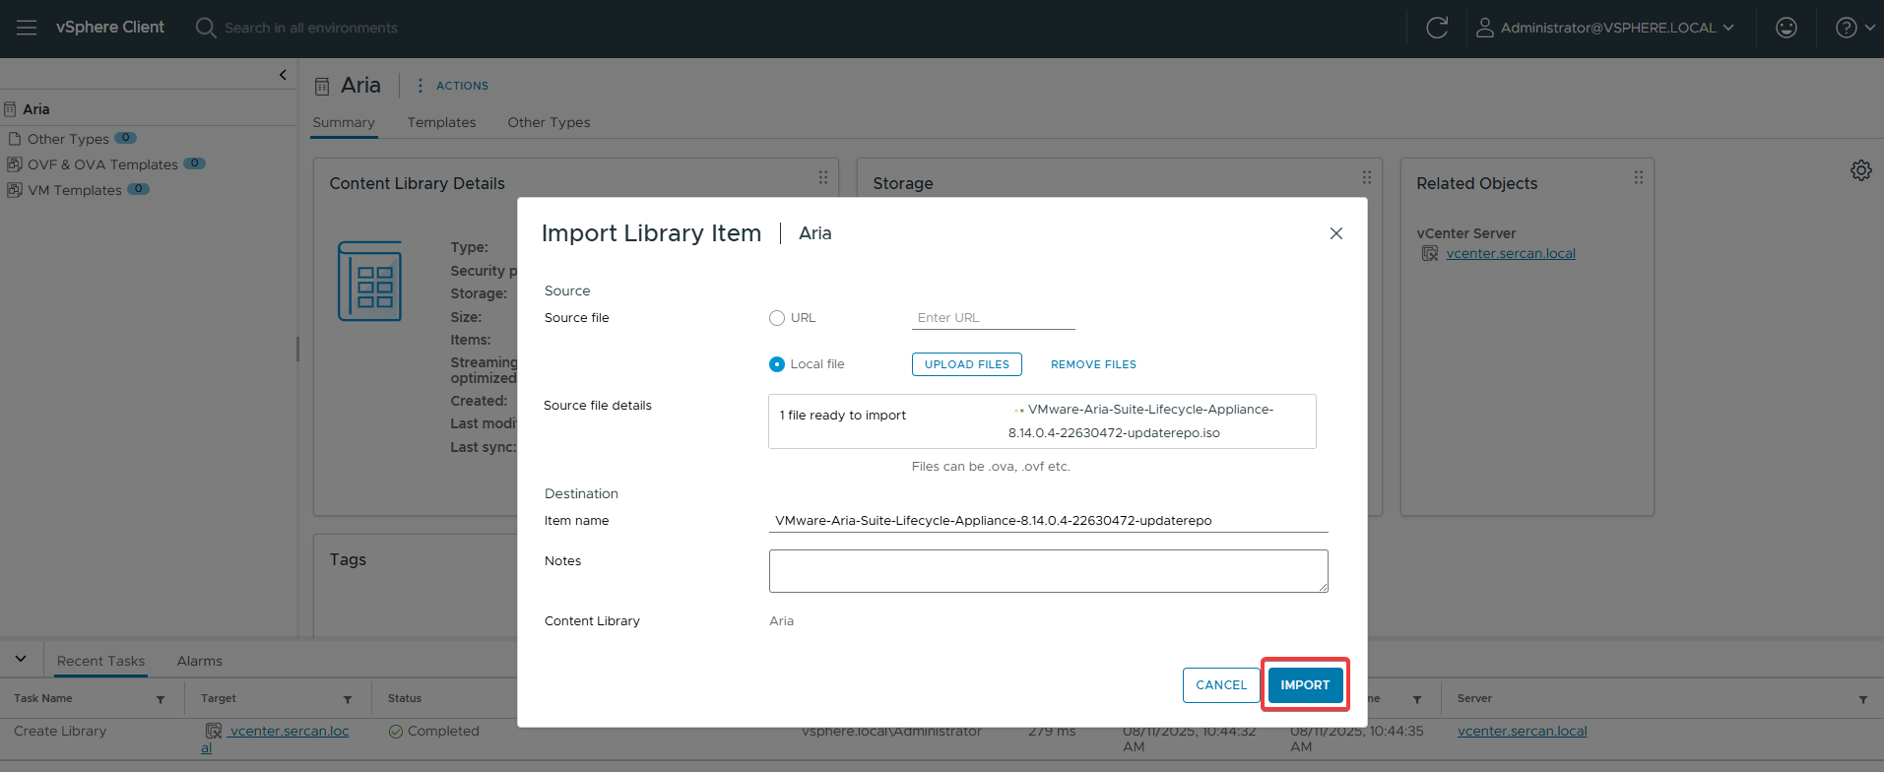1884x772 pixels.
Task: Open the Administrator@VSPHERE.LOCAL user menu
Action: click(x=1605, y=28)
